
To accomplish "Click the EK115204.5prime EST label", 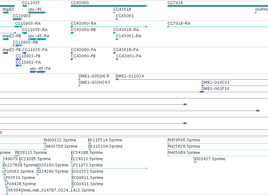I will click(x=105, y=146).
